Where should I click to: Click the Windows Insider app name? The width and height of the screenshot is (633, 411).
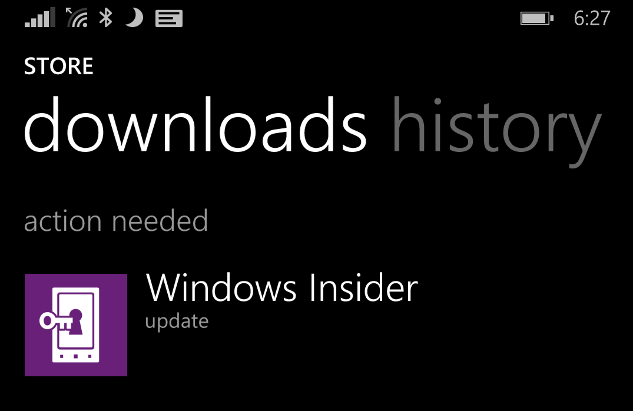pyautogui.click(x=282, y=287)
